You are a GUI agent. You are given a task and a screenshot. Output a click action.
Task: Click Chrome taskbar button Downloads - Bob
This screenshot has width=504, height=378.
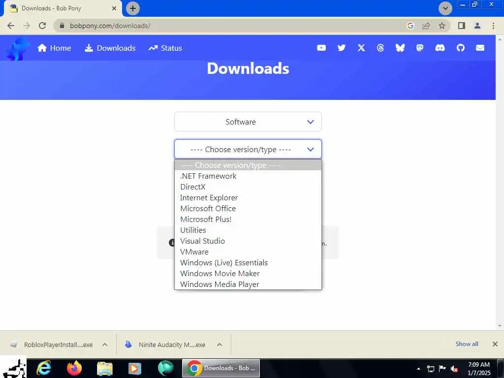(x=221, y=368)
